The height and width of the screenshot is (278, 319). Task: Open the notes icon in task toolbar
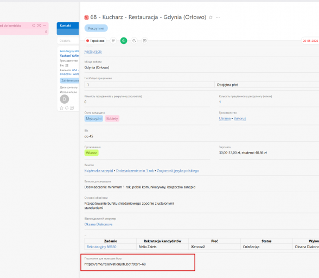pyautogui.click(x=145, y=41)
